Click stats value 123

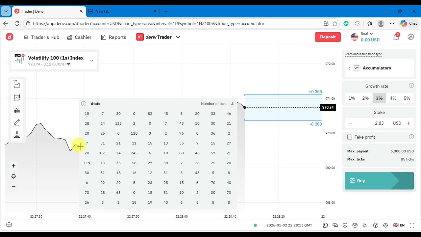[118, 123]
